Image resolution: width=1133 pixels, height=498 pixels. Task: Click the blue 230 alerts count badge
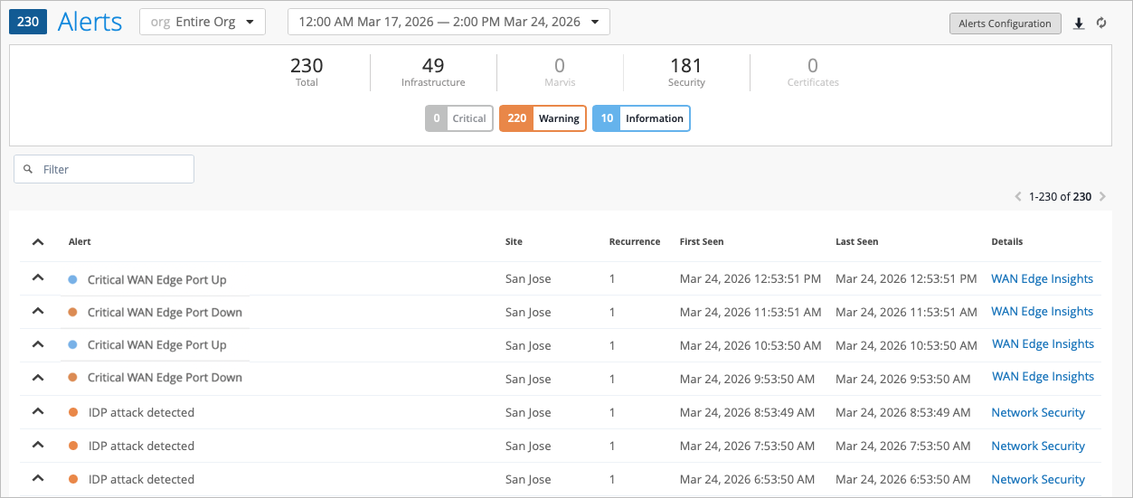(27, 23)
